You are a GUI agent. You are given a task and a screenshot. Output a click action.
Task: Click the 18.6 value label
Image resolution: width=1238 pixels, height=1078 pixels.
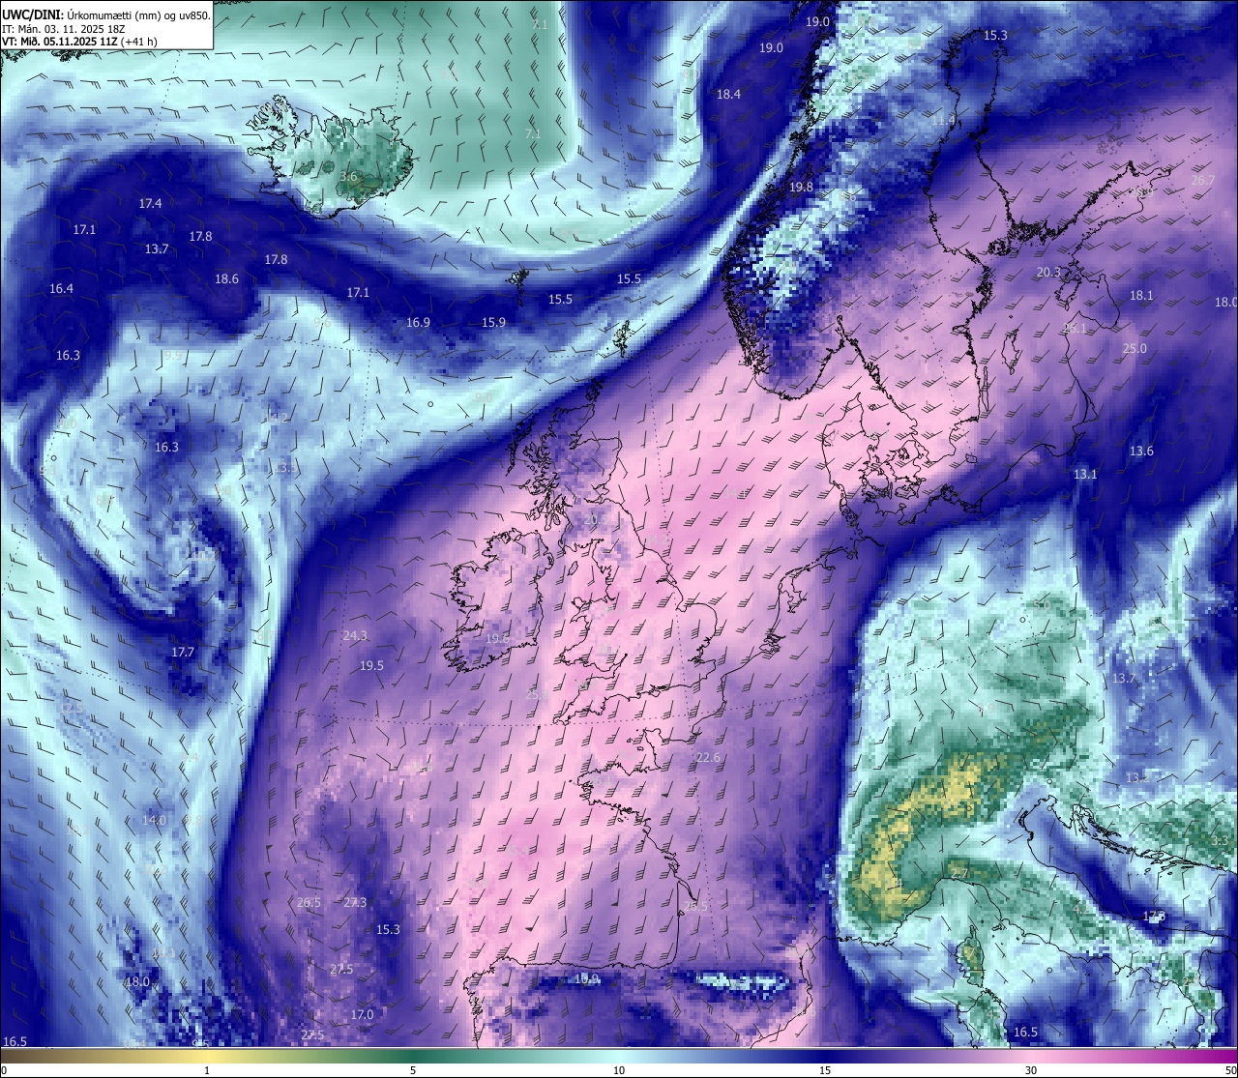226,279
